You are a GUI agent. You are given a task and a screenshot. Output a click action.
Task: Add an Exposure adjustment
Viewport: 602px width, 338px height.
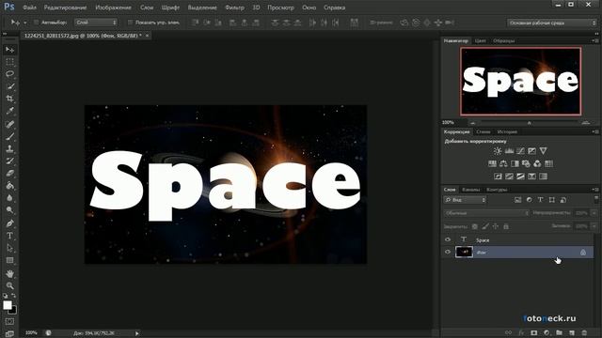531,150
